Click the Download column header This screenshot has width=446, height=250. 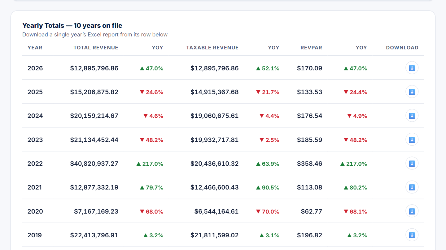coord(402,48)
